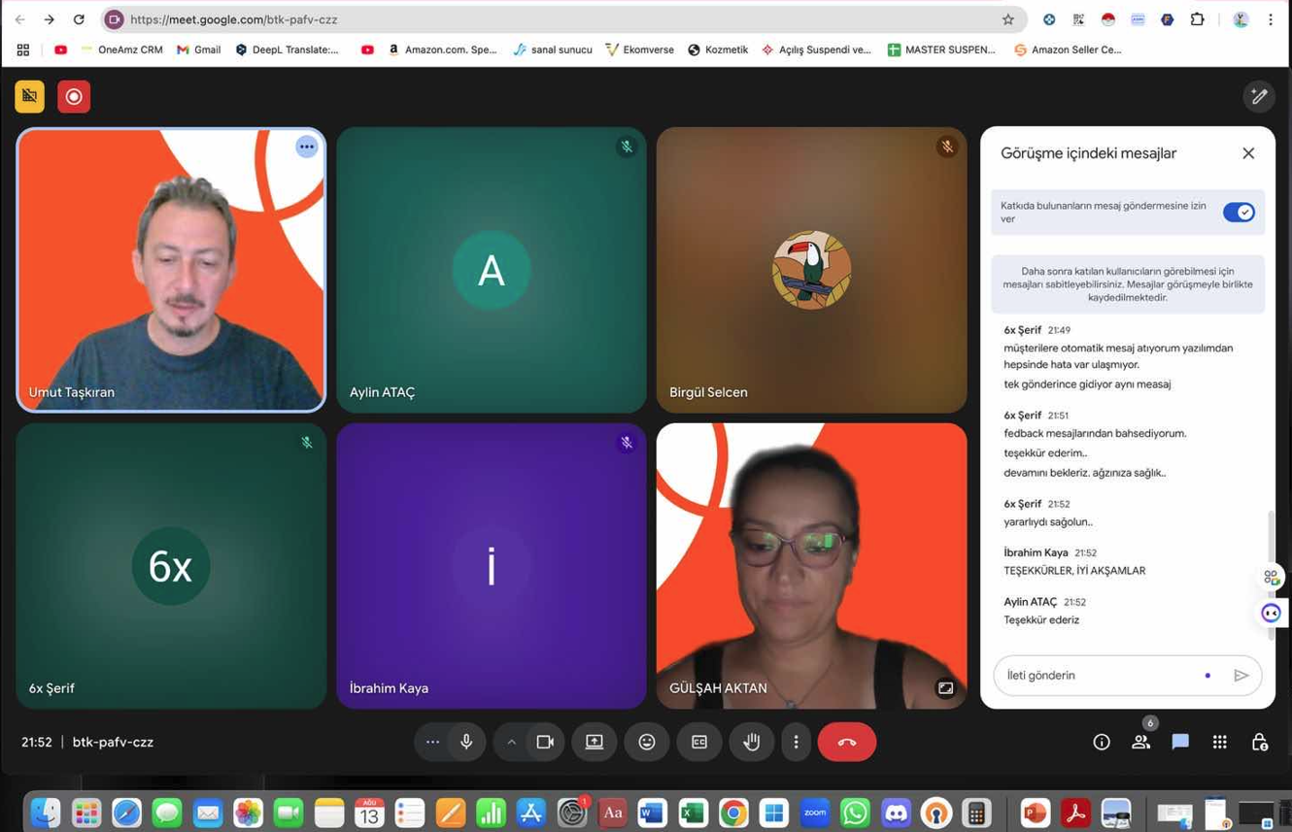
Task: Expand audio and video settings chevron
Action: click(511, 742)
